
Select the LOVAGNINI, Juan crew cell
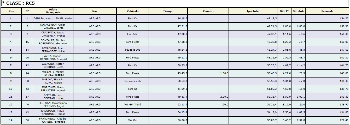pos(53,50)
